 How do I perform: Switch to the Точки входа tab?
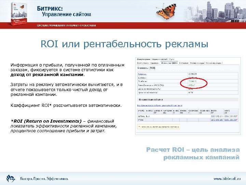point(197,63)
